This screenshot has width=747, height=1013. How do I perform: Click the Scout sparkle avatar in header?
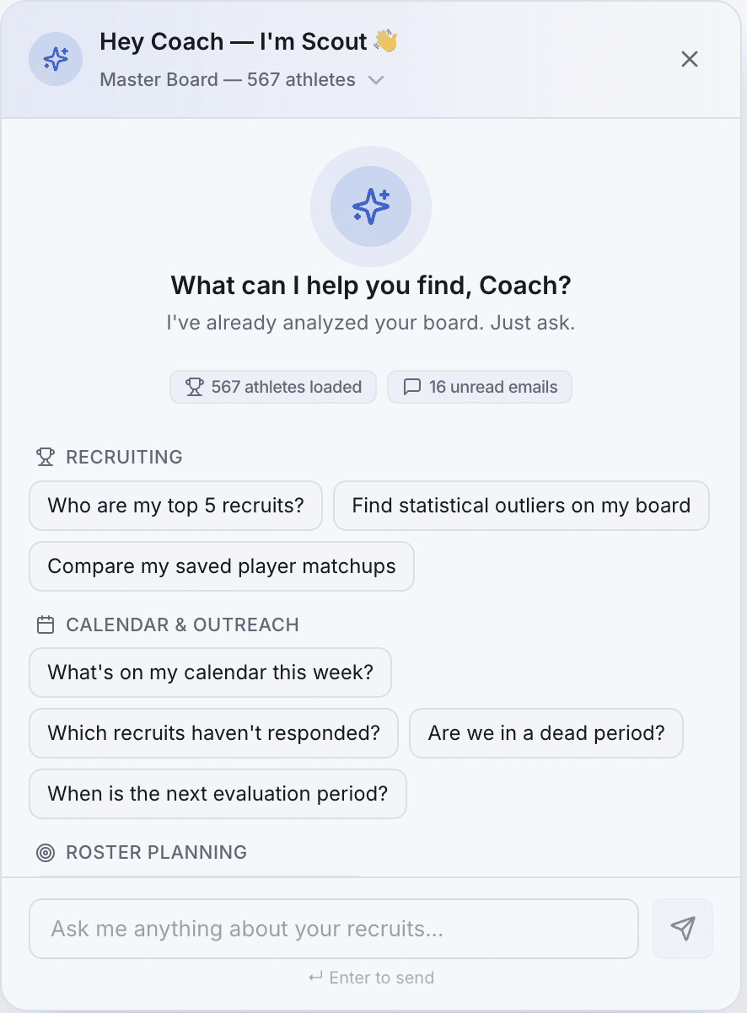(x=56, y=59)
